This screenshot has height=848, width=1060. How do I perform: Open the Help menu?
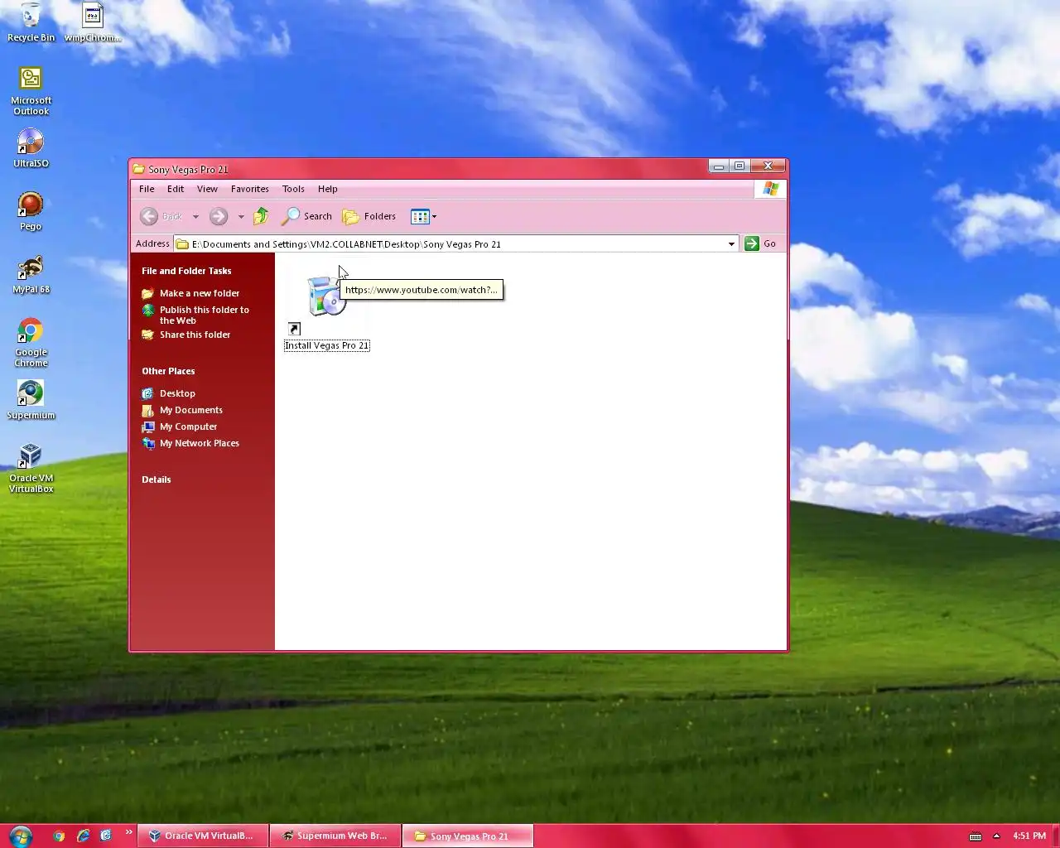tap(328, 189)
